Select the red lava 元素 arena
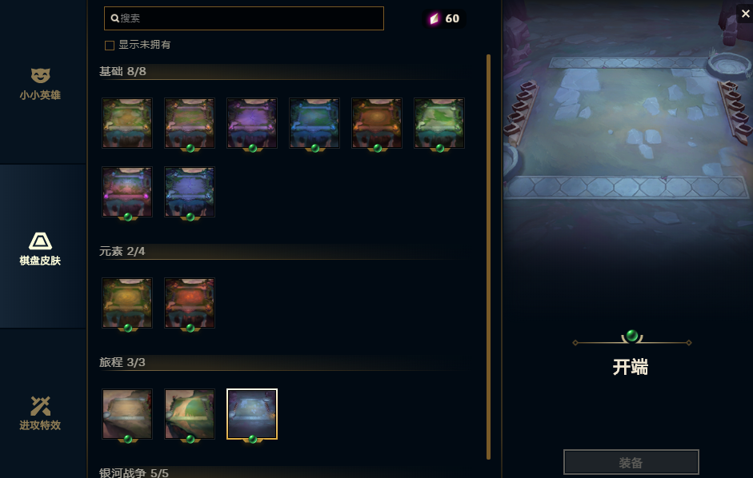The image size is (753, 478). click(190, 303)
